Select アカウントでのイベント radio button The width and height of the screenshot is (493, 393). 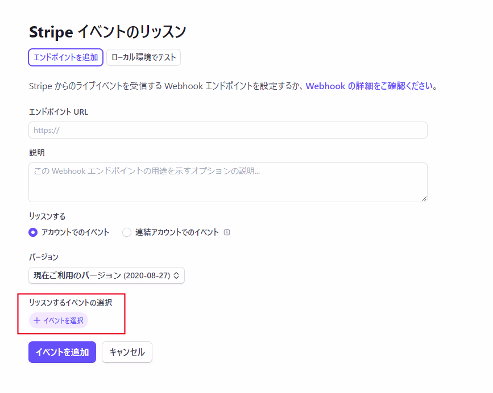[33, 232]
